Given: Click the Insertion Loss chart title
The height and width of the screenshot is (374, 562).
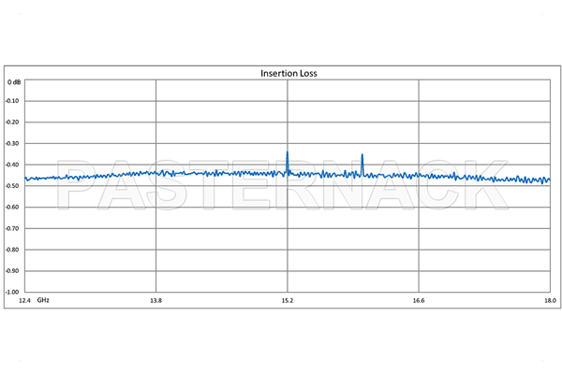Looking at the screenshot, I should tap(288, 72).
